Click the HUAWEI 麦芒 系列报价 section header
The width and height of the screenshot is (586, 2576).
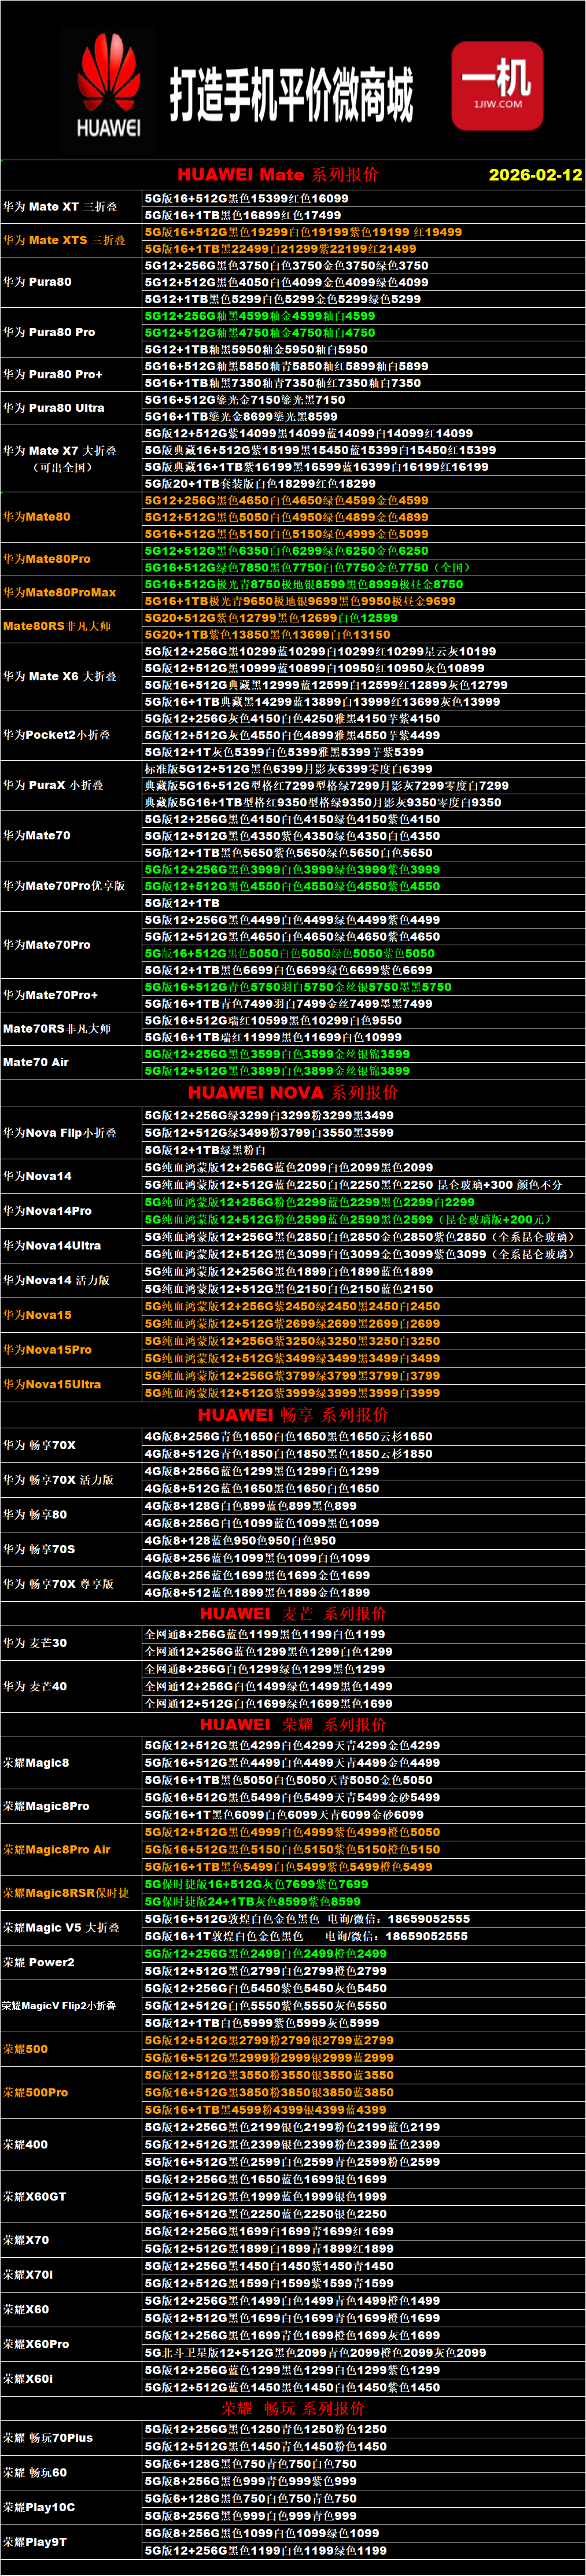click(x=292, y=1614)
